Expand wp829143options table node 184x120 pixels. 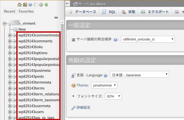click(x=10, y=53)
